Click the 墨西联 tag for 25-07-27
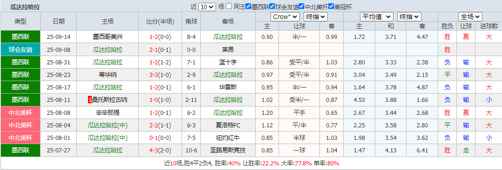This screenshot has height=170, width=502. click(20, 150)
